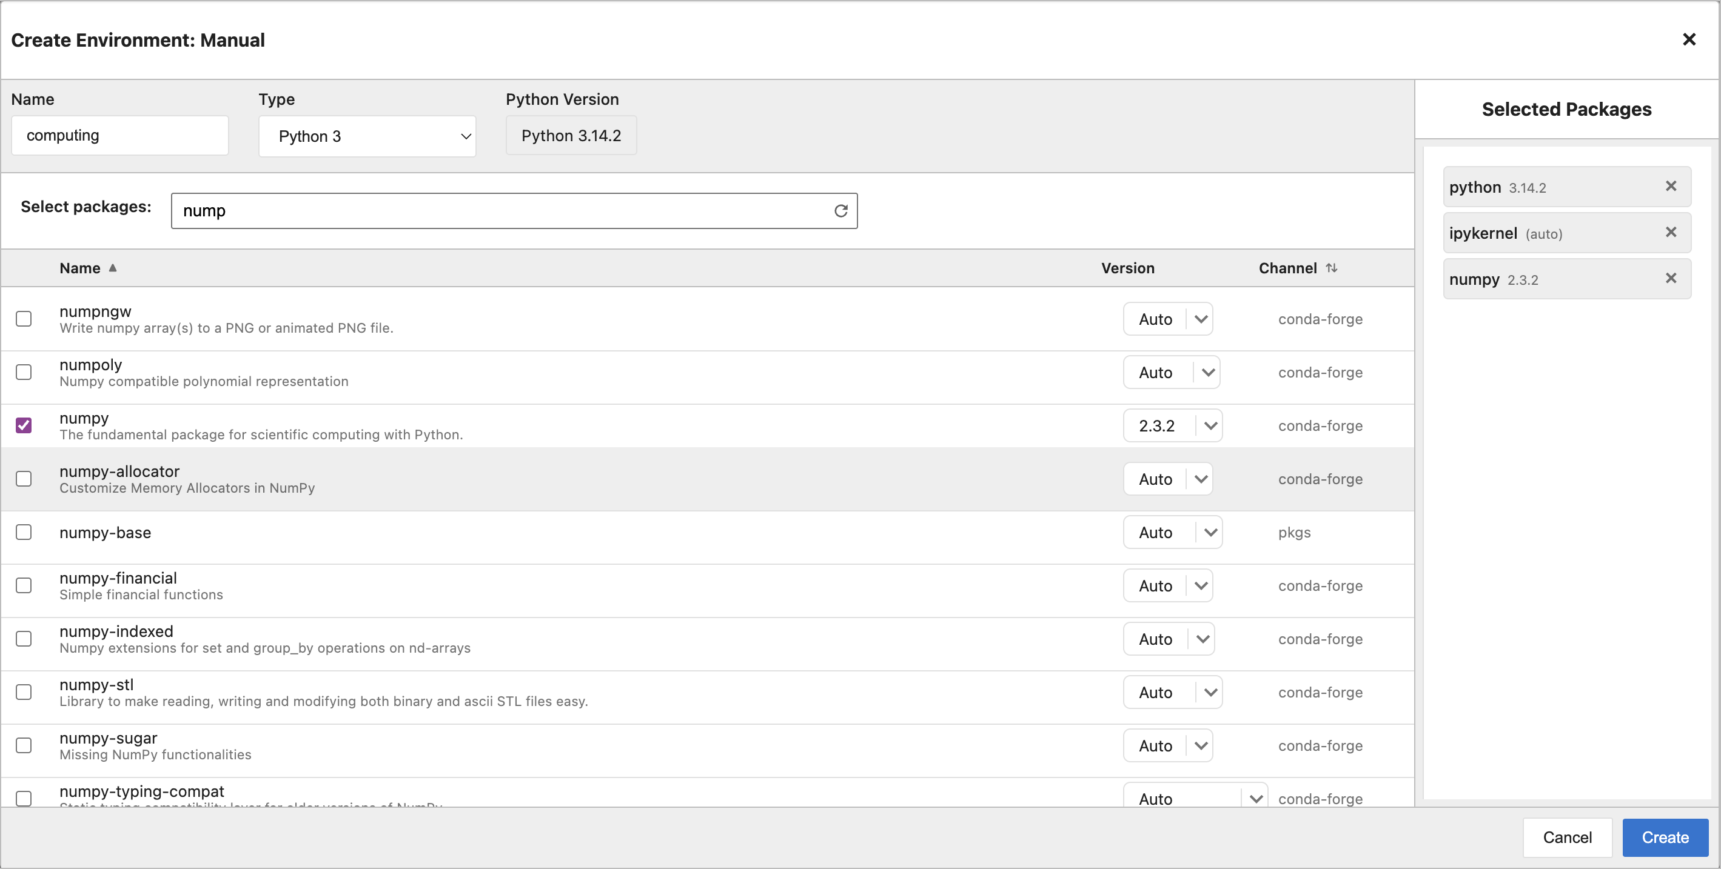The height and width of the screenshot is (869, 1721).
Task: Remove numpy 2.3.2 from selected packages
Action: click(x=1670, y=278)
